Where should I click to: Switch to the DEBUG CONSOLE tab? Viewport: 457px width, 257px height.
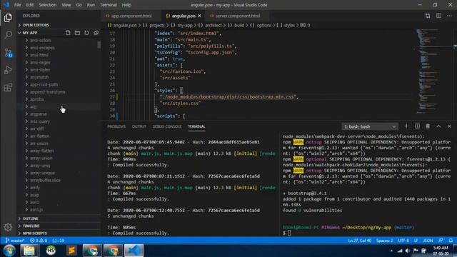tap(166, 126)
